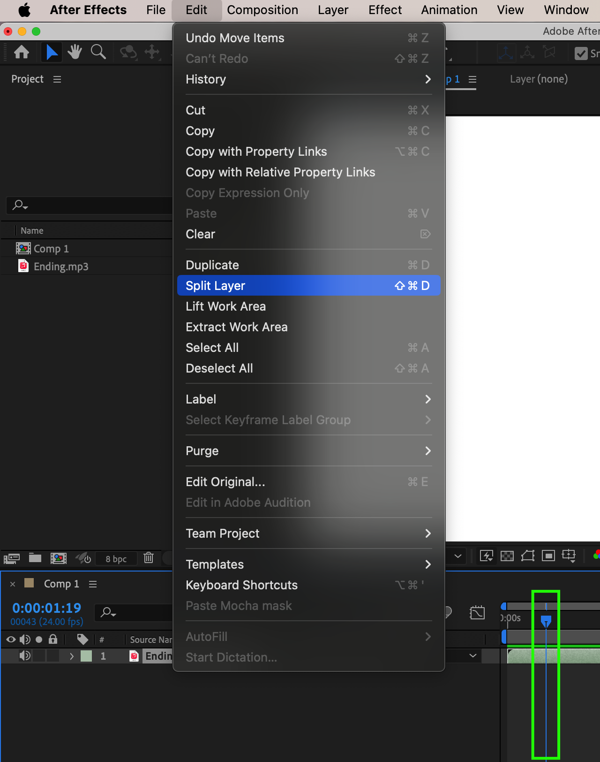Open the Project panel menu icon
Viewport: 600px width, 762px height.
pos(57,79)
